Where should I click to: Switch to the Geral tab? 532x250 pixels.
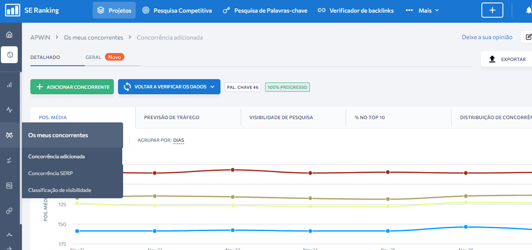(93, 57)
